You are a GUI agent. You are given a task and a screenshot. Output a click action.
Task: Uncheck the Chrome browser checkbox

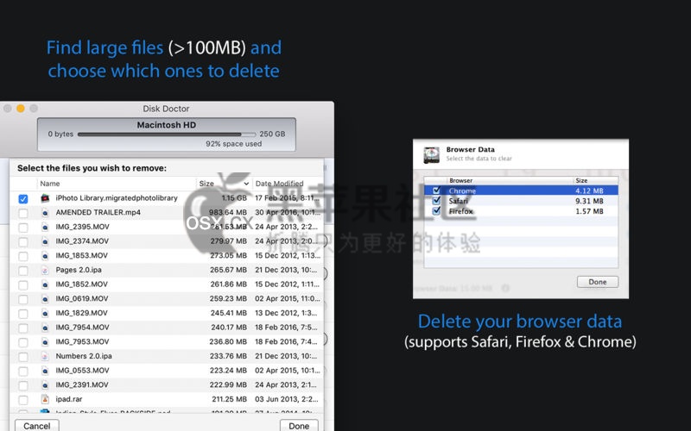[436, 191]
